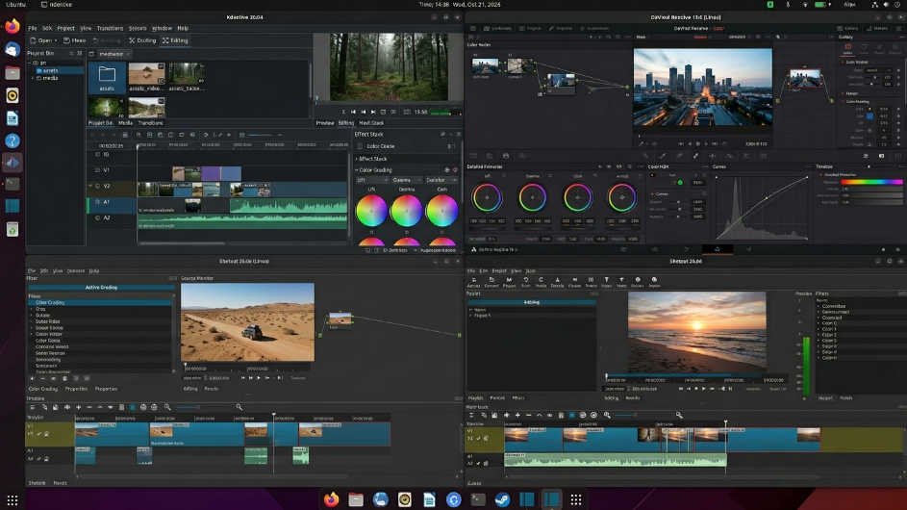Viewport: 907px width, 510px height.
Task: Open the Color page in Resolve's bottom navigation
Action: tap(717, 249)
